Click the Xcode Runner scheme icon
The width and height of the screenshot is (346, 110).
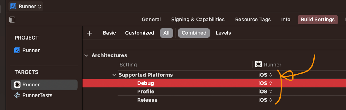(x=13, y=6)
